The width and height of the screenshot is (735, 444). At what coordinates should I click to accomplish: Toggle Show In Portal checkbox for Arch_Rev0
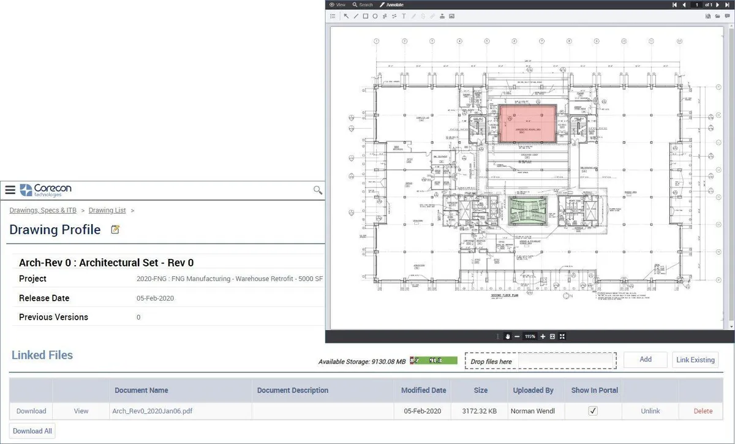592,411
